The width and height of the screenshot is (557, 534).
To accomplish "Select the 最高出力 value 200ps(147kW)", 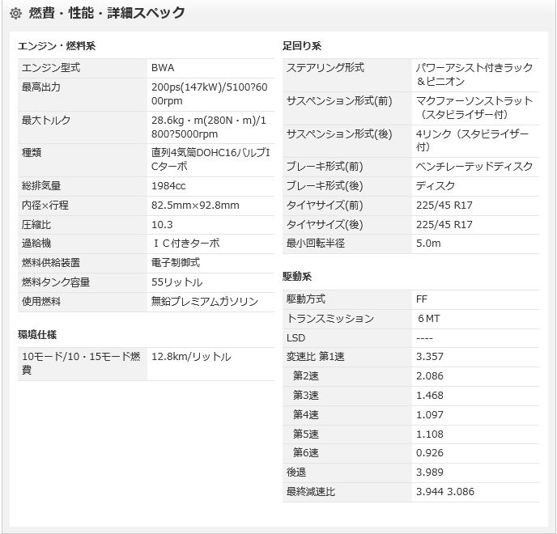I will tap(185, 87).
